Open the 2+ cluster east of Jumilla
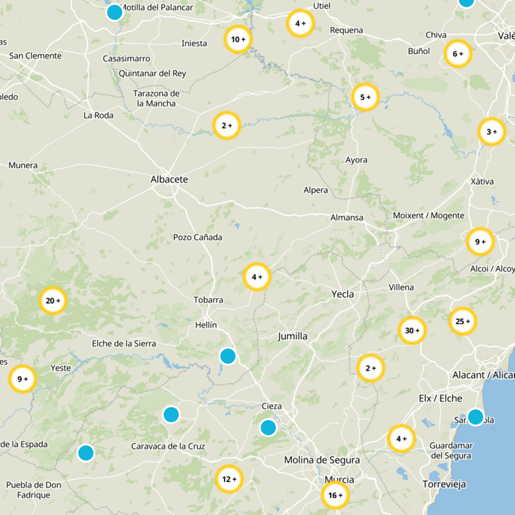515x515 pixels. coord(371,368)
